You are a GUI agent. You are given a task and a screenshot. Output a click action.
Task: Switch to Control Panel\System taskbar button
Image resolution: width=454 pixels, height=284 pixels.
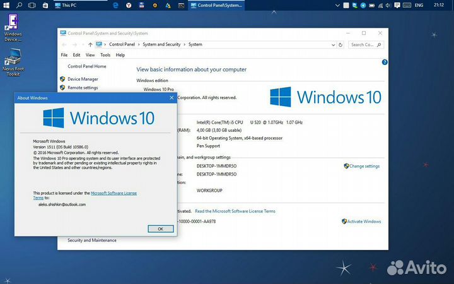point(216,5)
